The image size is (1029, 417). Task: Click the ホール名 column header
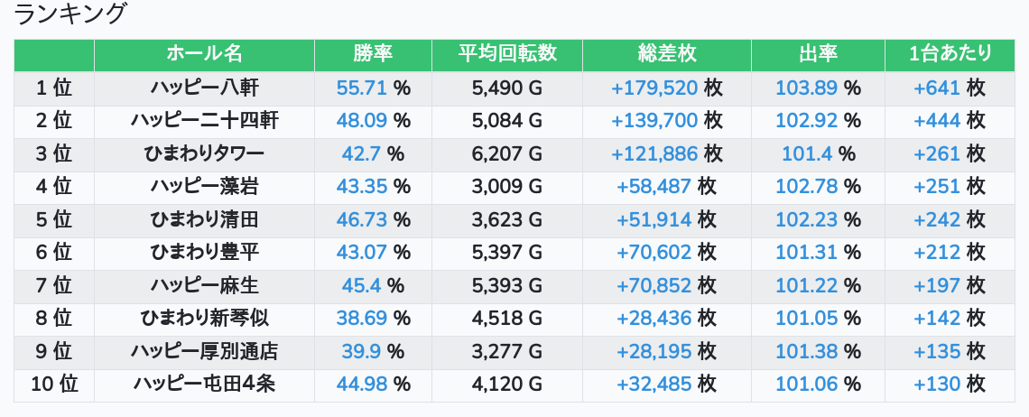point(204,54)
